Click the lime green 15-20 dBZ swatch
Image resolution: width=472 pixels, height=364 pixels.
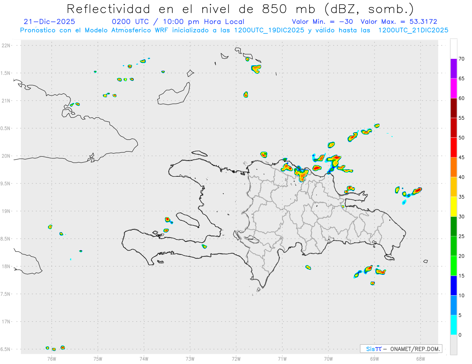(454, 266)
